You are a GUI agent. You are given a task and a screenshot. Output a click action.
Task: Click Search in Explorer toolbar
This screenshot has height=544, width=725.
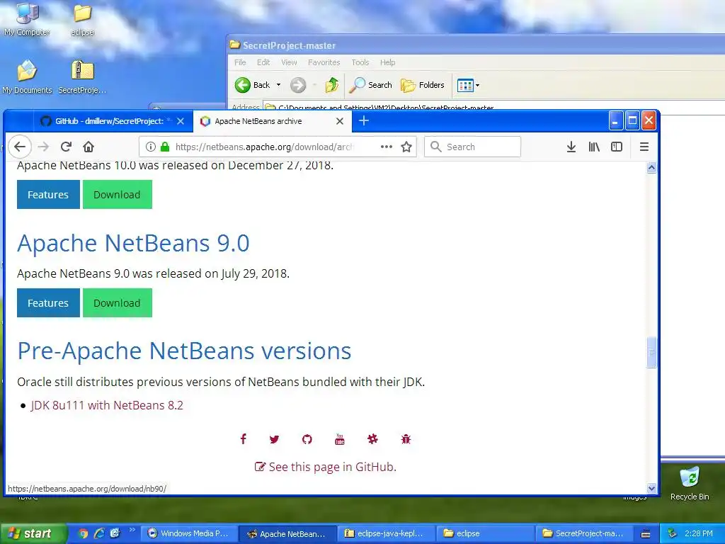(x=371, y=85)
